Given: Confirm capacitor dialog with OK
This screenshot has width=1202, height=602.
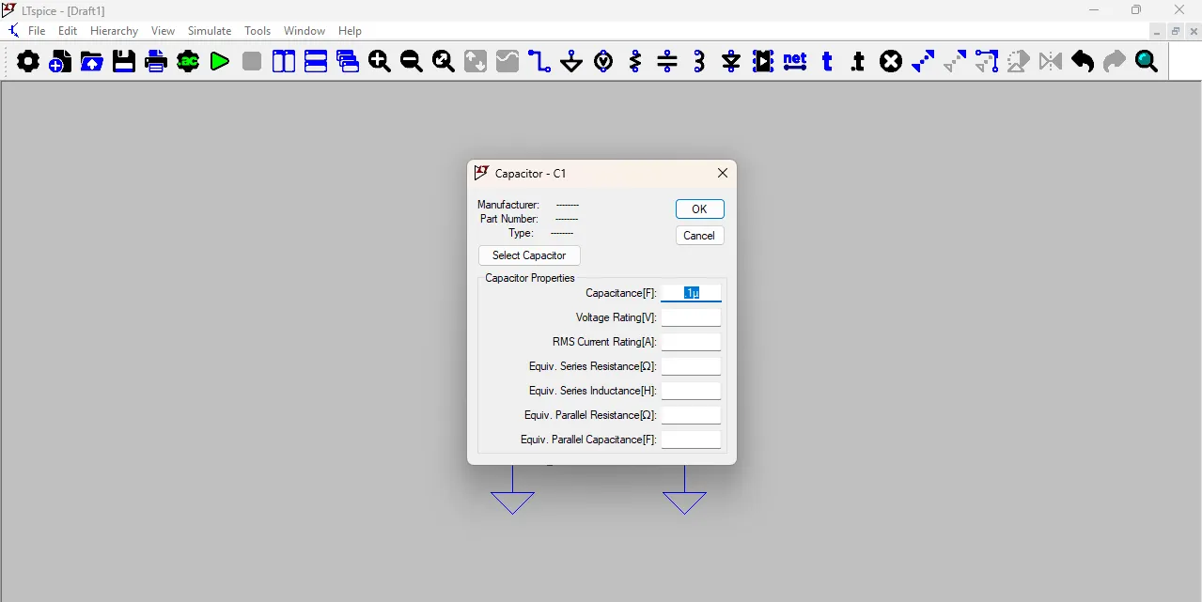Looking at the screenshot, I should (699, 209).
